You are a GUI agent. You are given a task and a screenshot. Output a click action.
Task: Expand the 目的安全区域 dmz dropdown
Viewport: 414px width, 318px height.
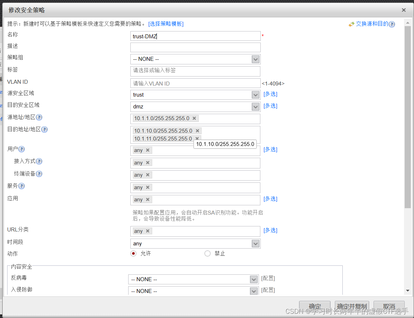(255, 107)
